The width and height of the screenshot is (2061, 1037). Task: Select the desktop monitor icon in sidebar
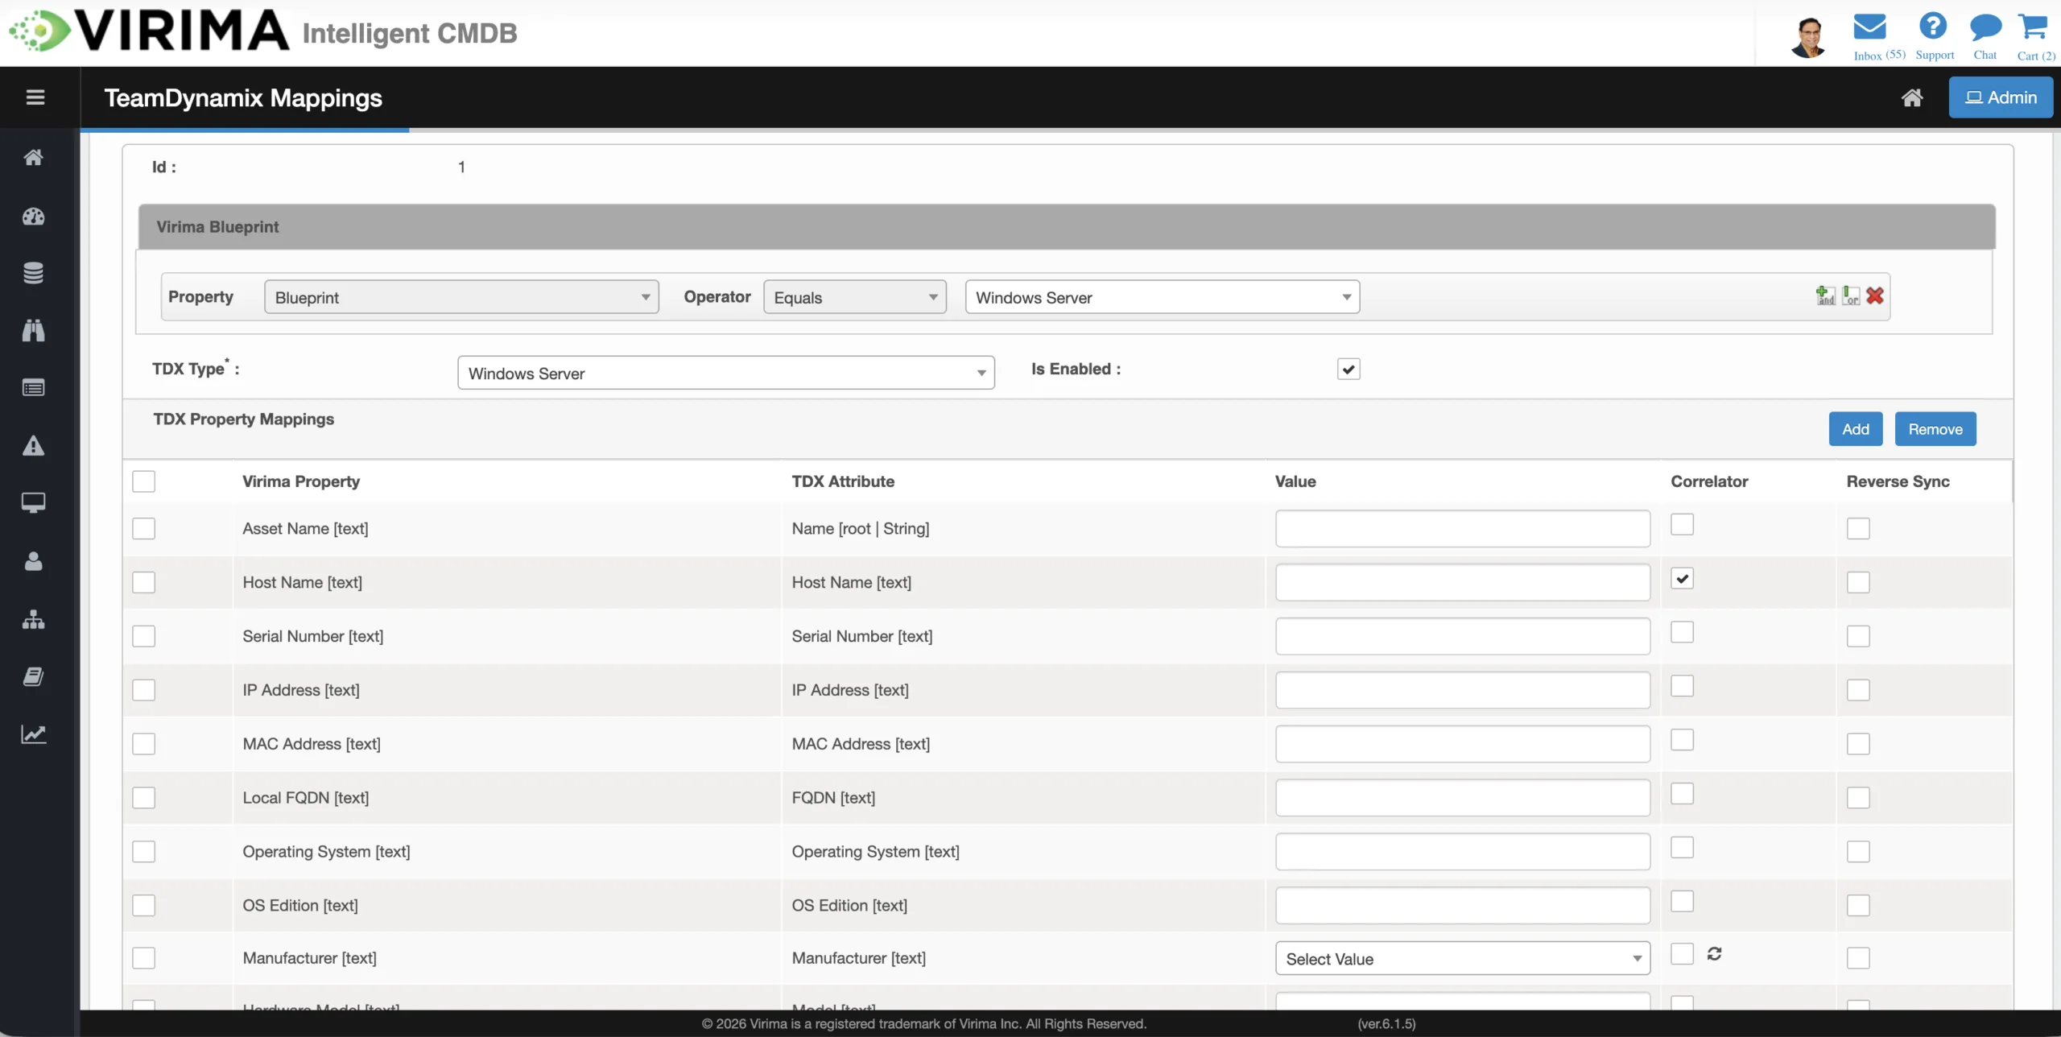33,503
